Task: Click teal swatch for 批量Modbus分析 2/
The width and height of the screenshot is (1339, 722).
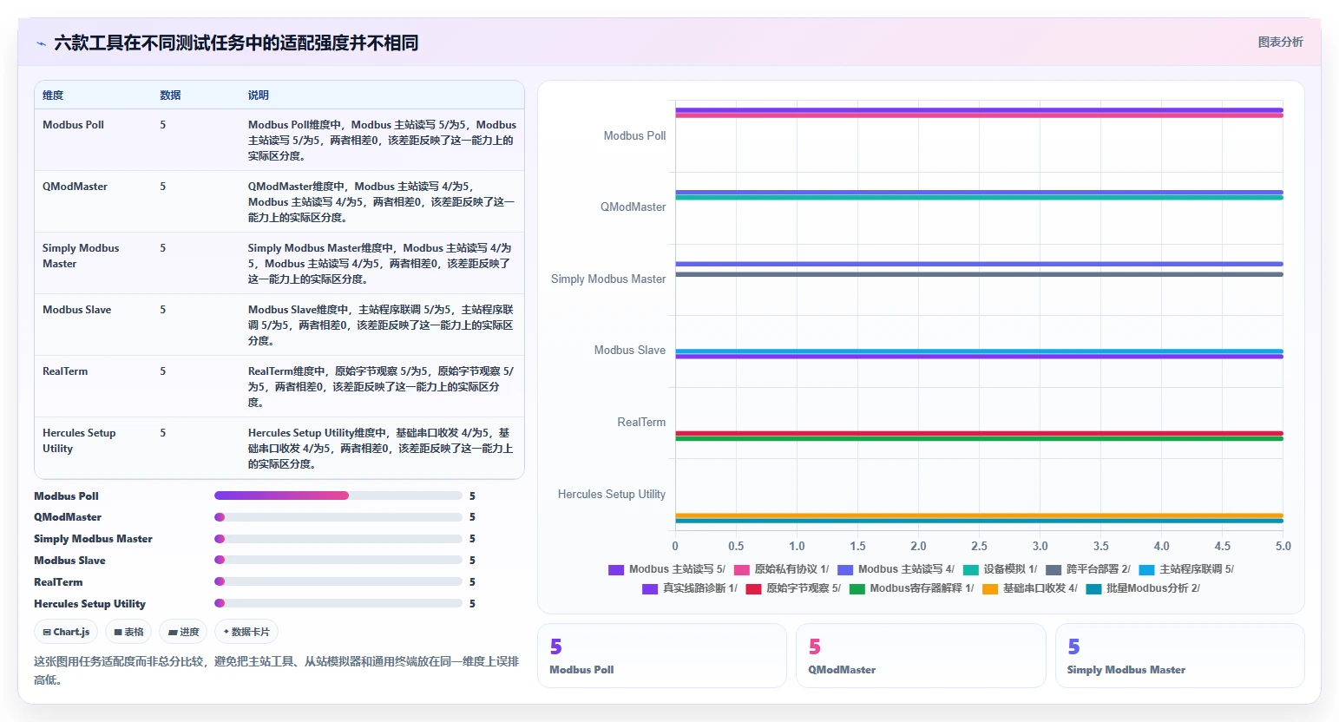Action: pos(1093,588)
